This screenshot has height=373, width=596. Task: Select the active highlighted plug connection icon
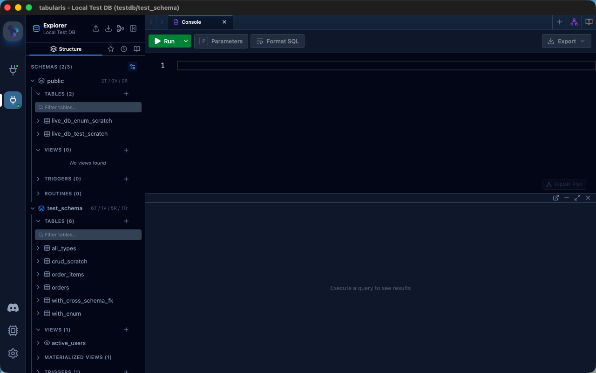[x=13, y=100]
